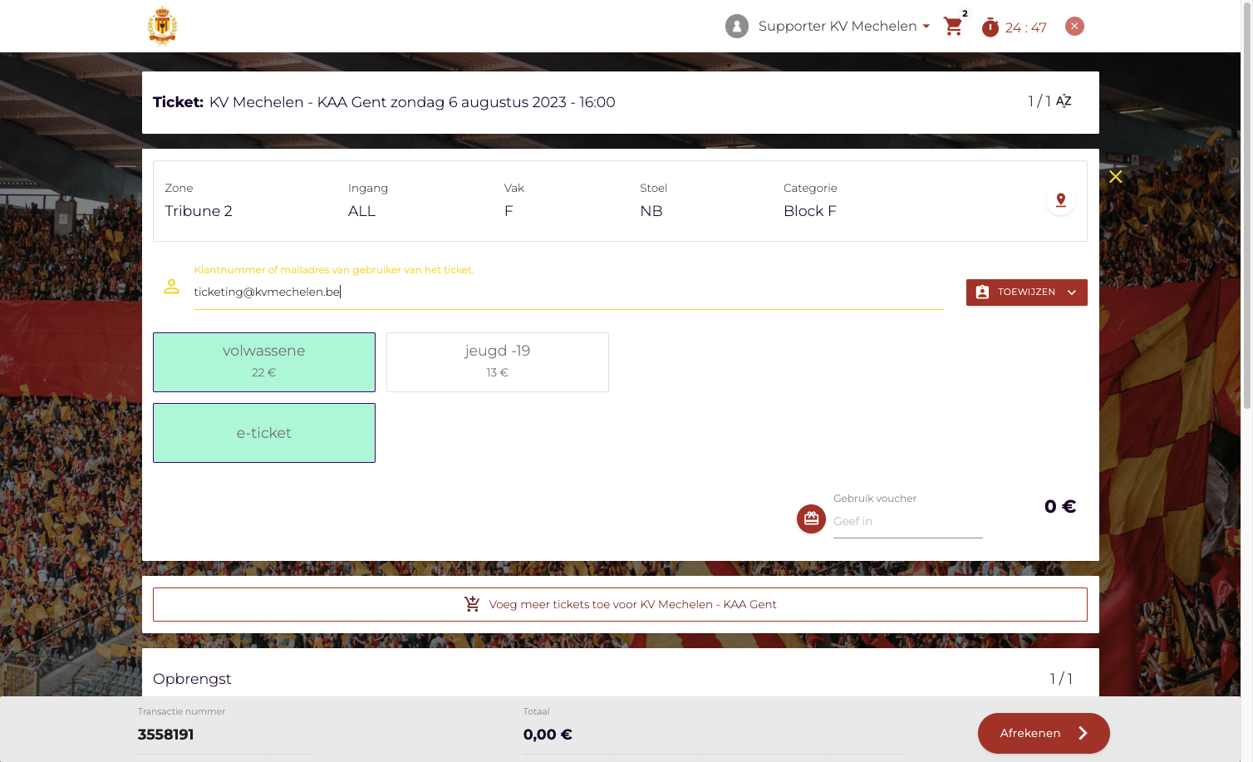Choose the e-ticket delivery option
Screen dimensions: 1253x762
click(264, 433)
